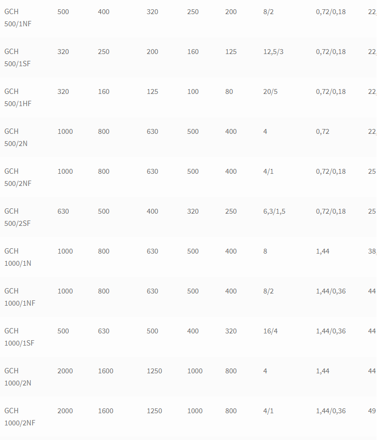Click the 20/5 speed value
The height and width of the screenshot is (440, 377).
(x=270, y=92)
